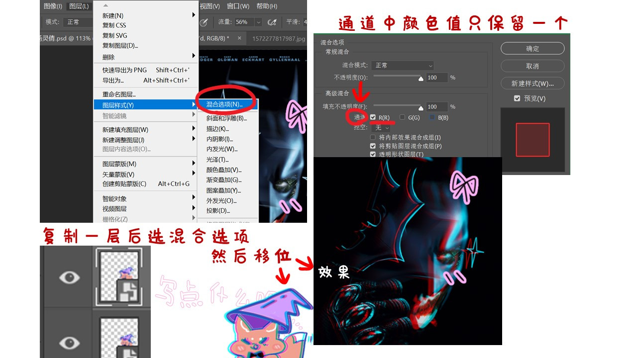Click the 不透明度 opacity slider handle

point(421,78)
